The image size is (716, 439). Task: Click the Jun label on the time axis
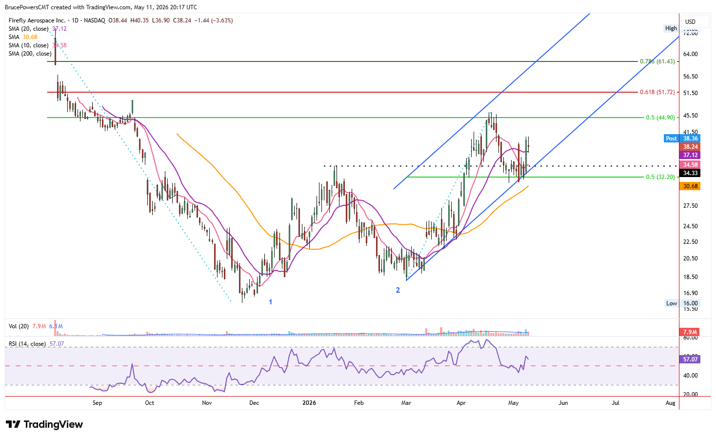click(x=563, y=403)
